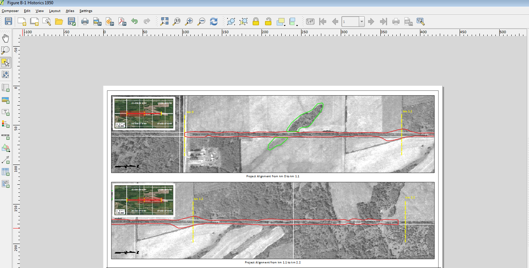Open Atlas settings

[x=420, y=22]
